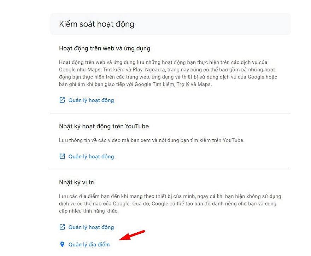This screenshot has height=256, width=311.
Task: Click the location pin icon beside Quản lý địa điểm
Action: click(62, 244)
